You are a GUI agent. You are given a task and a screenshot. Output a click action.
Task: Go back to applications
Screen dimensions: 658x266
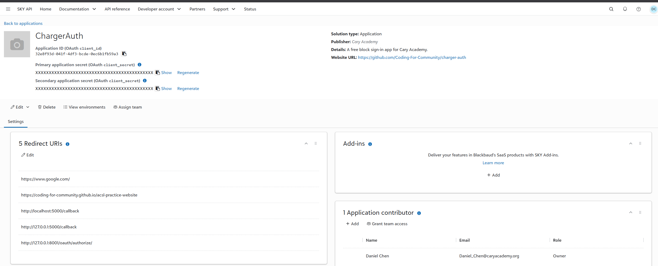[x=23, y=23]
